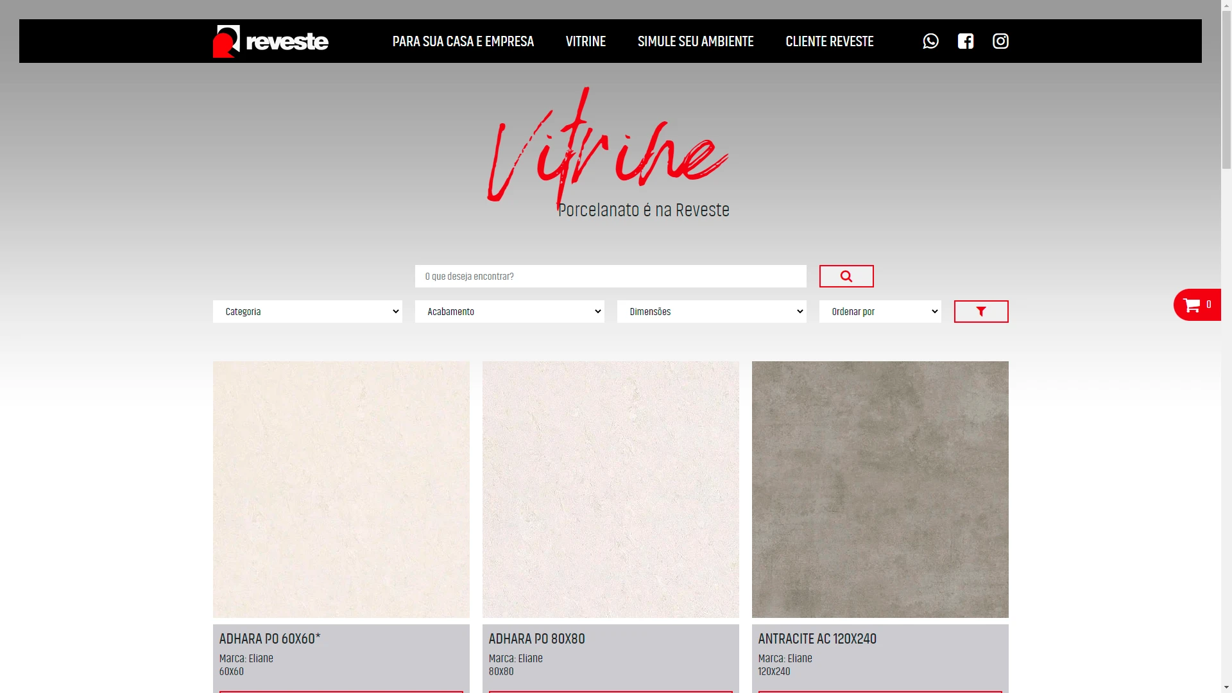This screenshot has width=1232, height=693.
Task: Click the 'Porcelanato é na Reveste' tagline
Action: [x=644, y=210]
